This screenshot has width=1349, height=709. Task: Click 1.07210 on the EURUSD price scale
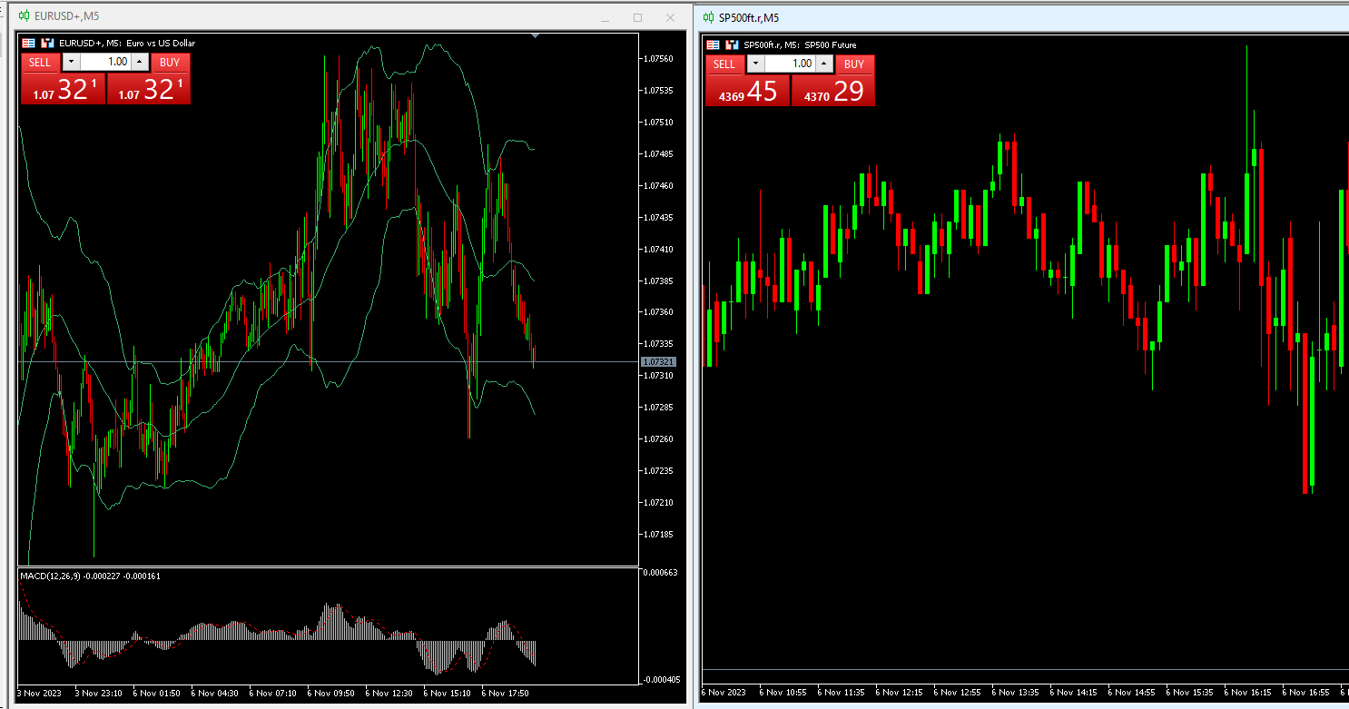pyautogui.click(x=657, y=502)
